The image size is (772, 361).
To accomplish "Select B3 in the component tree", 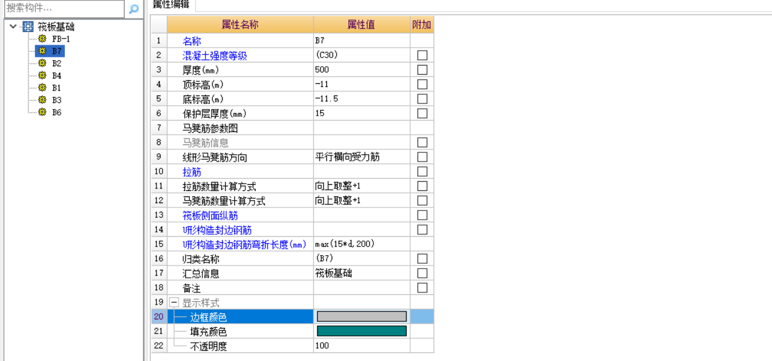I will [x=56, y=100].
